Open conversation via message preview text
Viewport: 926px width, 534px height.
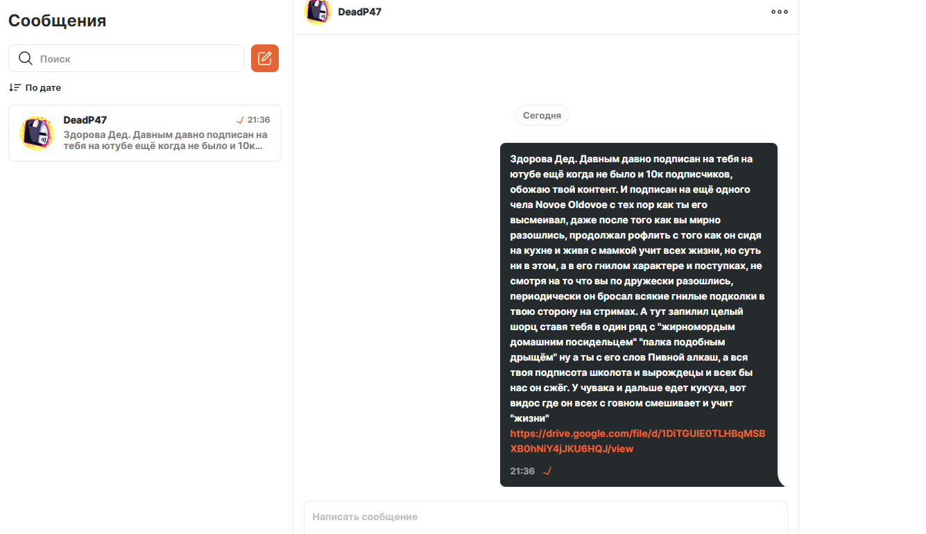coord(165,140)
